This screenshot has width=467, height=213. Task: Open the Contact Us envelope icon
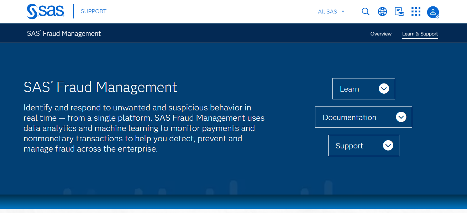pos(399,11)
